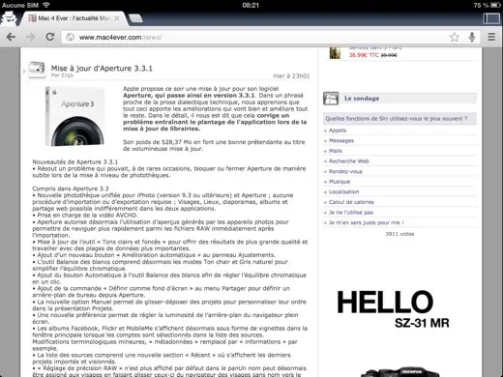Tap the battery indicator in status bar
Viewport: 503px width, 377px height.
(x=495, y=5)
